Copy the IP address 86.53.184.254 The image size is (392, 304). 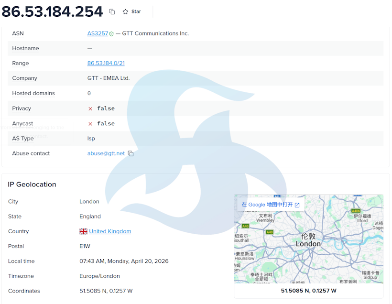[x=112, y=11]
